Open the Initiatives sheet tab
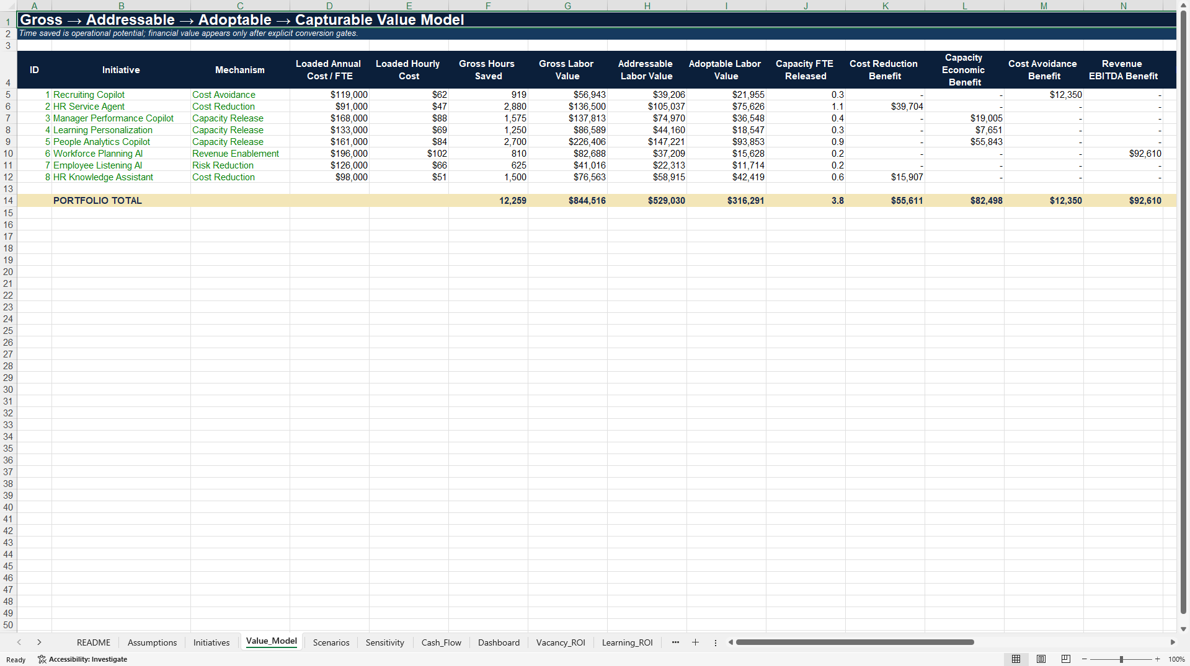1190x666 pixels. click(x=211, y=642)
